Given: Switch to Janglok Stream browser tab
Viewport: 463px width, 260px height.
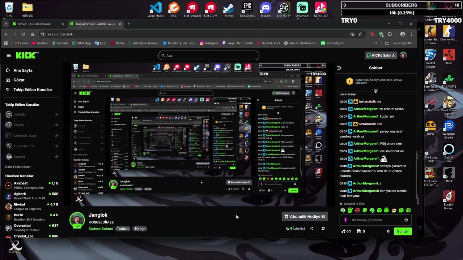Looking at the screenshot, I should pos(95,24).
